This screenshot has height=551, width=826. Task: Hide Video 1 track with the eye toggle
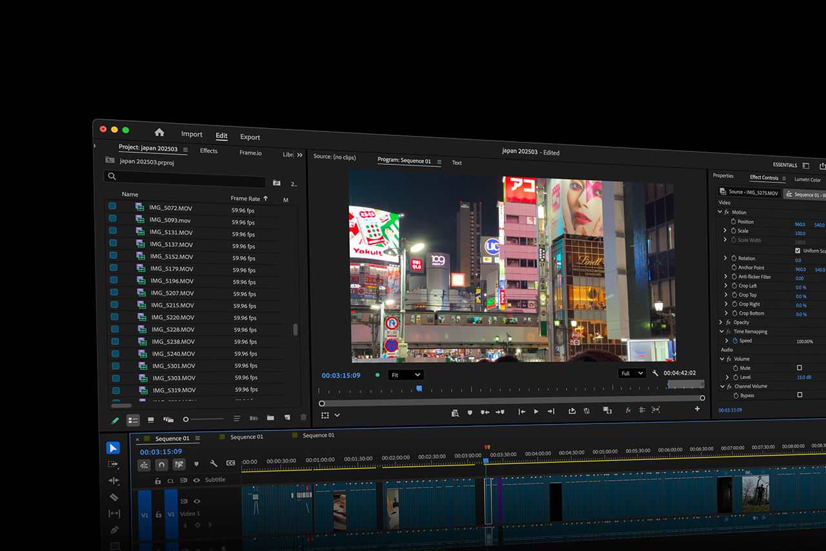197,501
